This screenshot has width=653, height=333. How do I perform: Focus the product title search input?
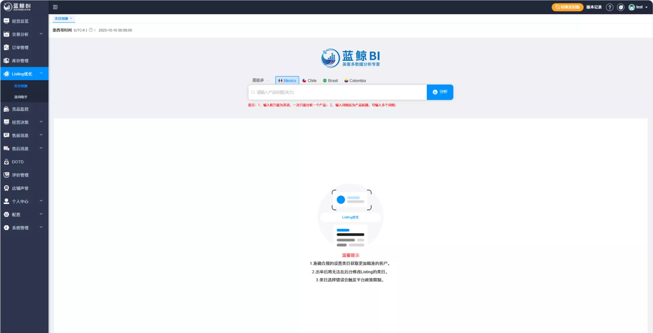tap(338, 92)
